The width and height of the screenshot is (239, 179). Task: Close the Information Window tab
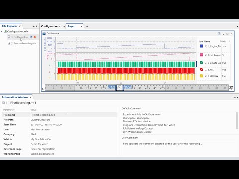(30, 97)
